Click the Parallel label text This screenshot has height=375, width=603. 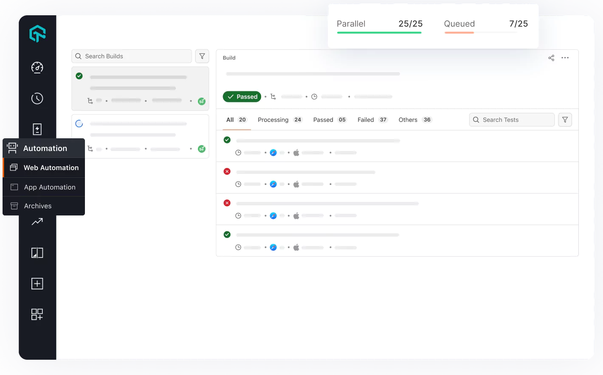click(351, 24)
